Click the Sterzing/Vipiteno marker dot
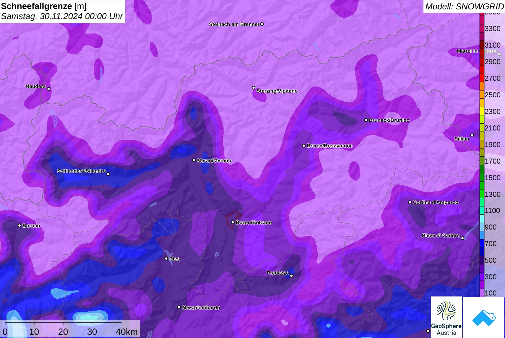This screenshot has width=505, height=338. [254, 88]
